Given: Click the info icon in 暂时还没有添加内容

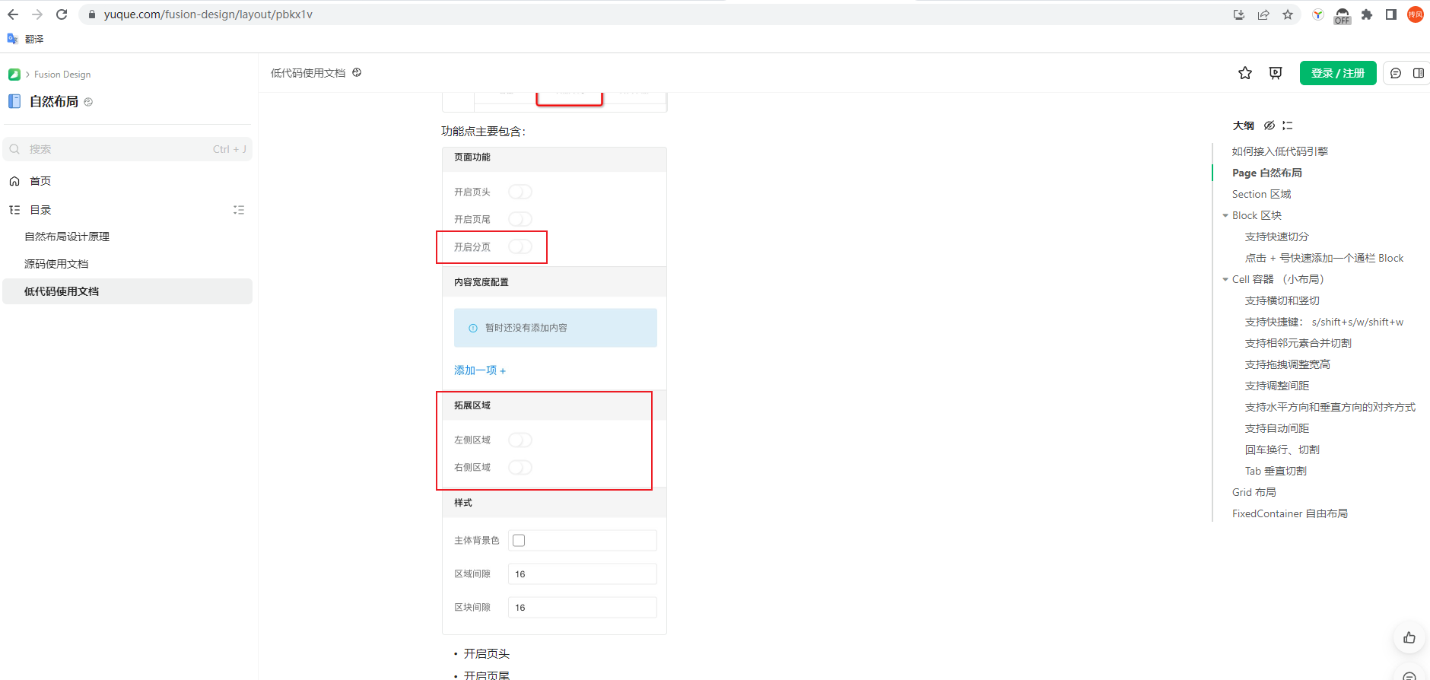Looking at the screenshot, I should click(x=473, y=328).
